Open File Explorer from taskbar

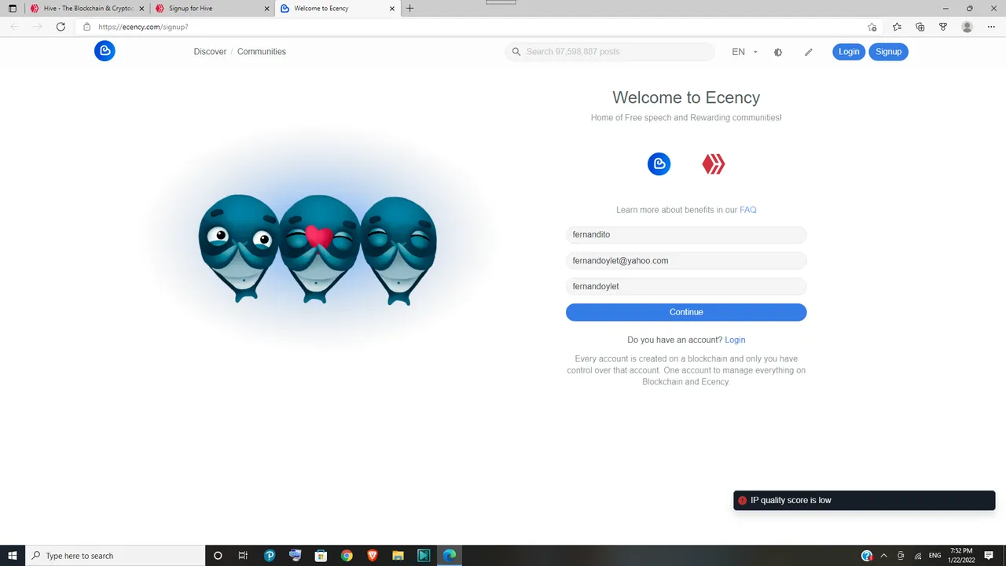[398, 555]
